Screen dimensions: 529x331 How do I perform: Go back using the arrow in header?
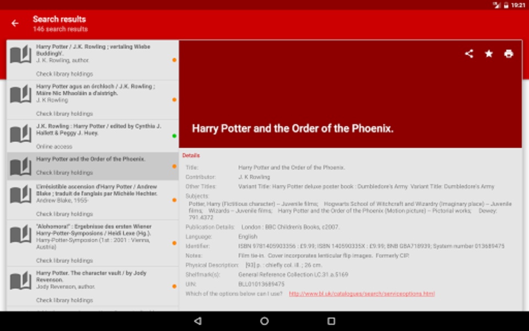(15, 23)
